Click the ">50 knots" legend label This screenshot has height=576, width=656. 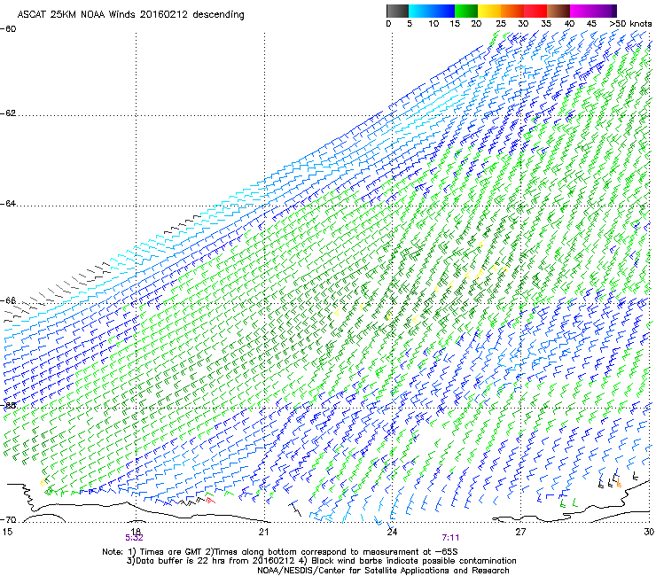tap(630, 24)
